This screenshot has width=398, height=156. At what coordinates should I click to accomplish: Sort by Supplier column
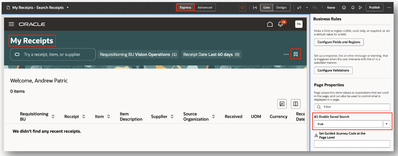[172, 116]
